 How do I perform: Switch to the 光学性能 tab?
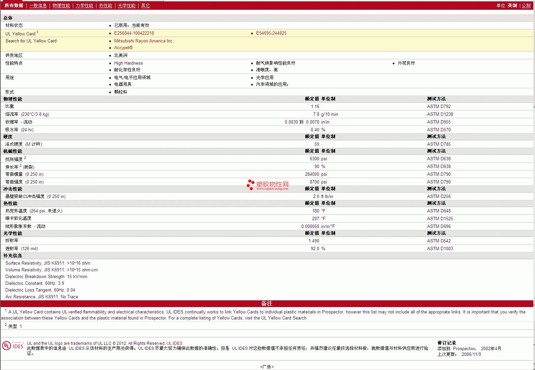tap(127, 6)
